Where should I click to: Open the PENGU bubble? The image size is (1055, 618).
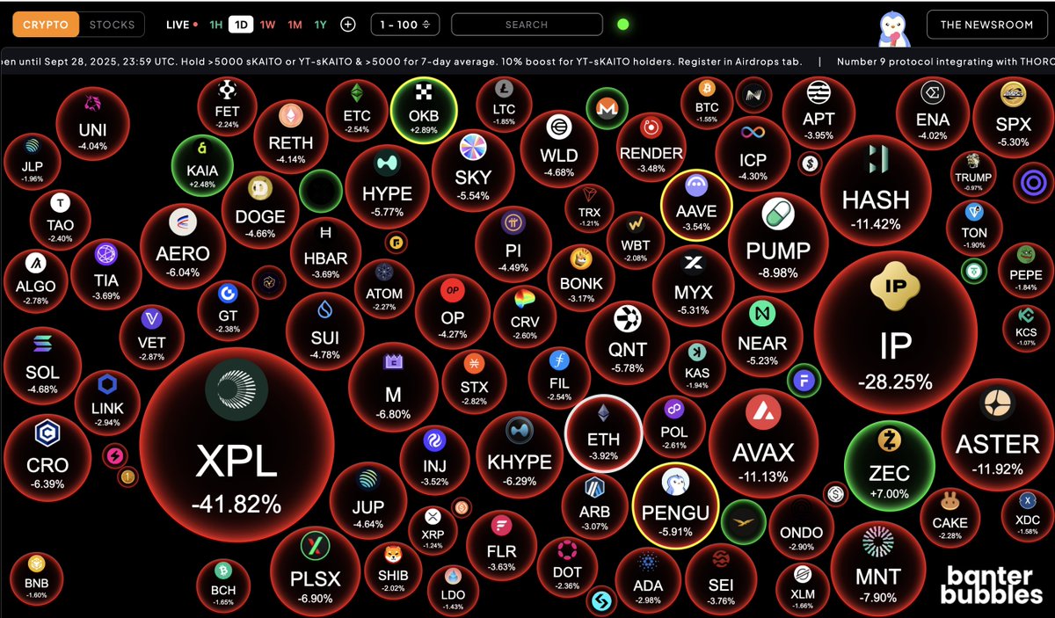point(676,507)
